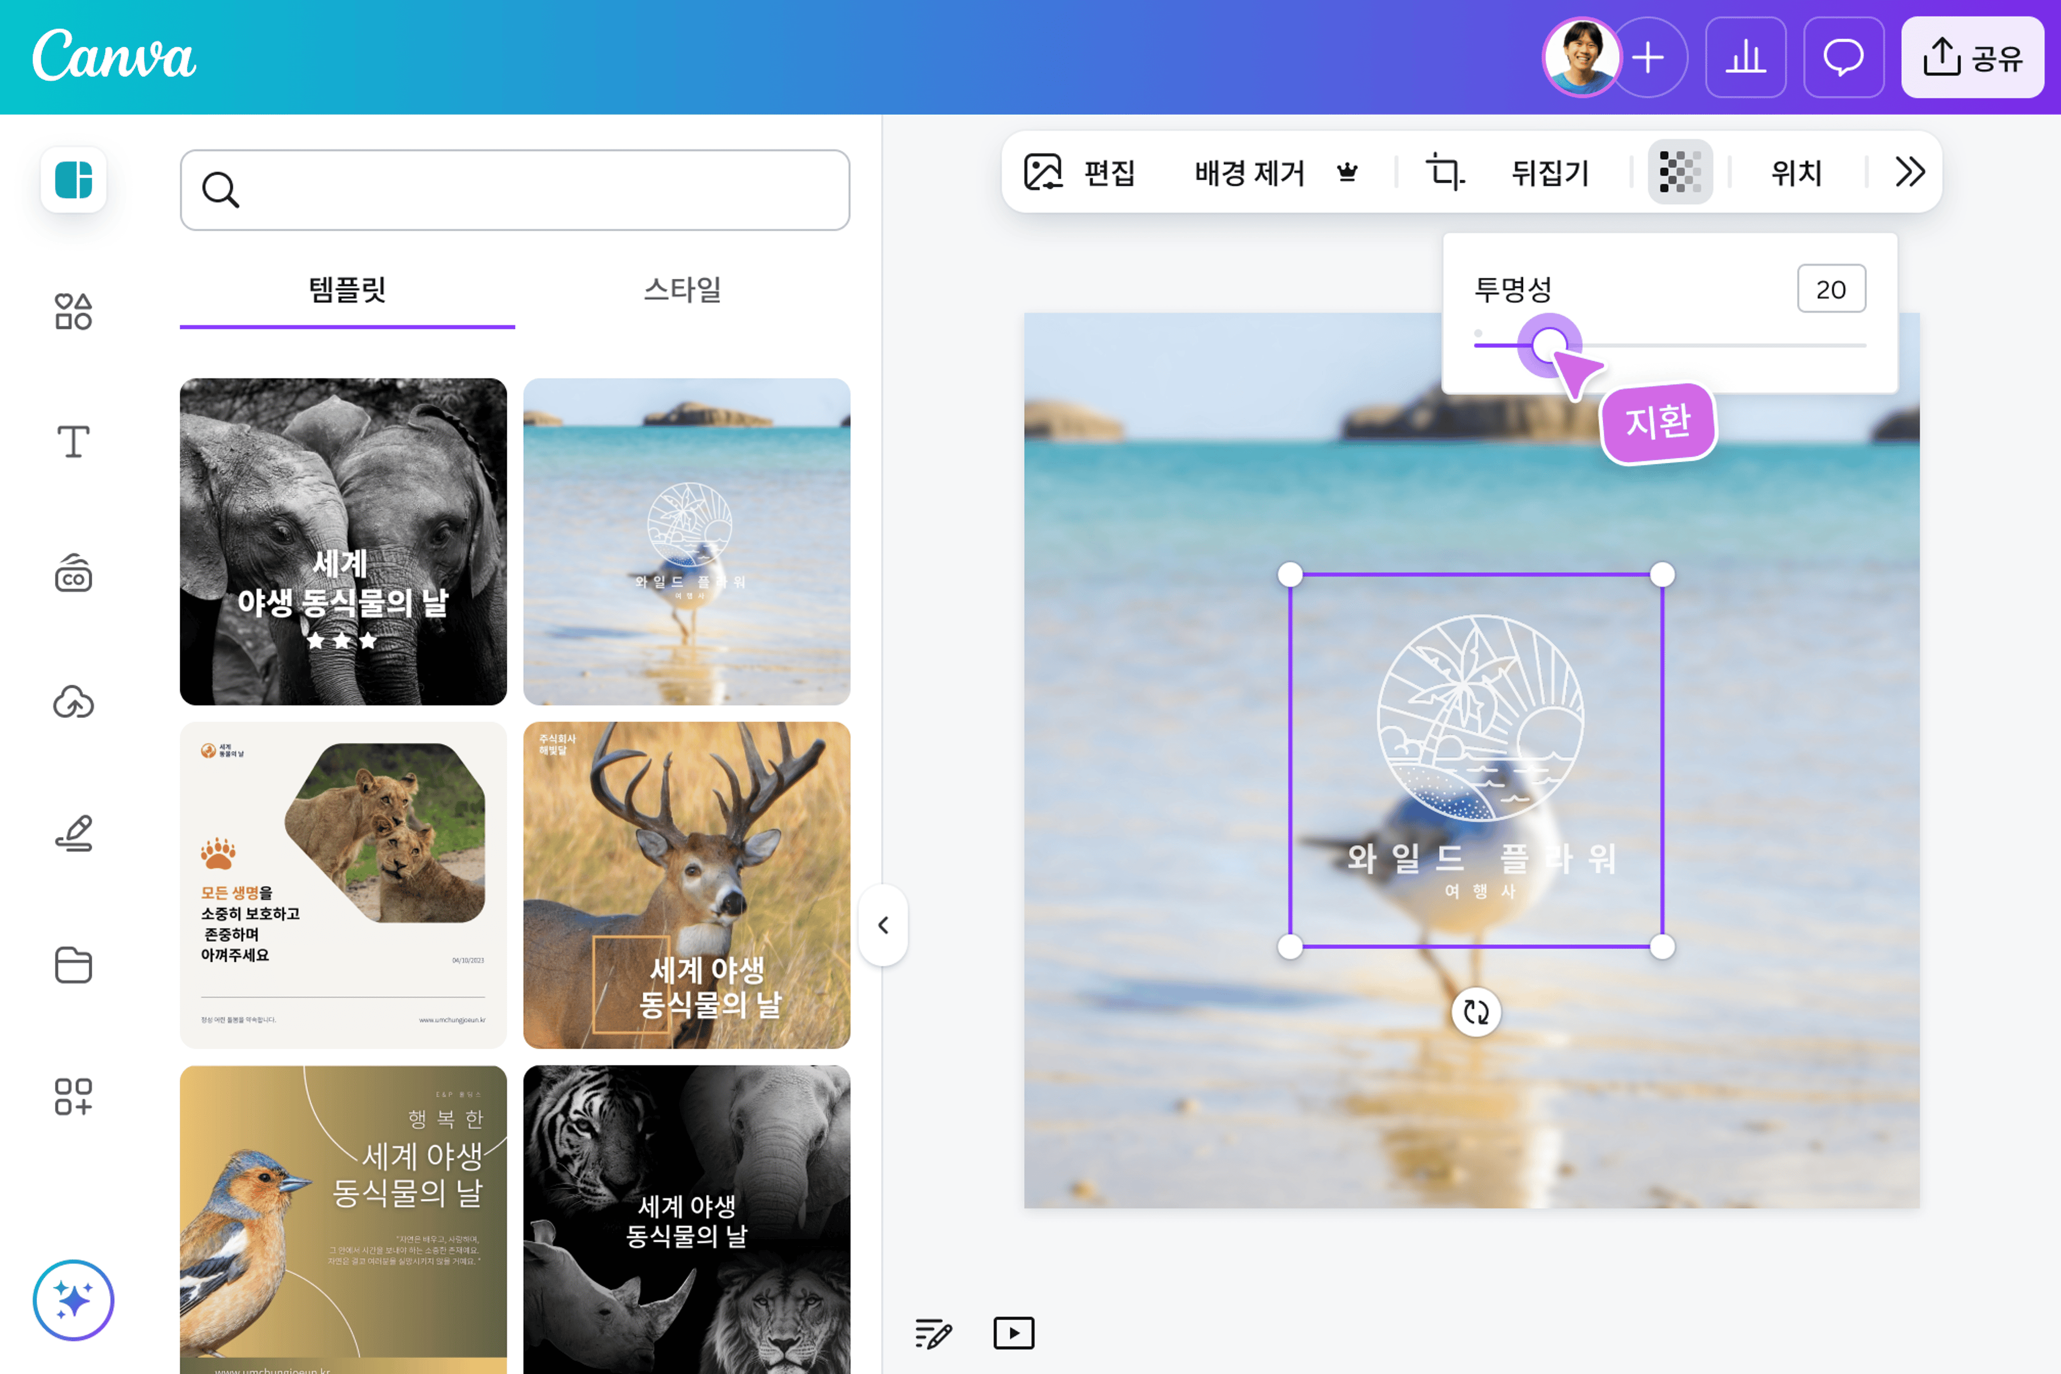Click the search magnifier icon
The height and width of the screenshot is (1374, 2061).
pos(220,190)
